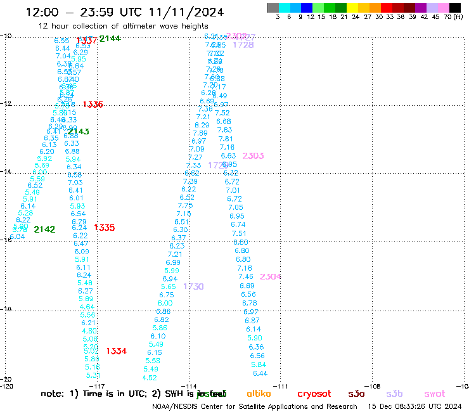Click the wave height value "4.64"
This screenshot has height=412, width=469.
pyautogui.click(x=87, y=307)
